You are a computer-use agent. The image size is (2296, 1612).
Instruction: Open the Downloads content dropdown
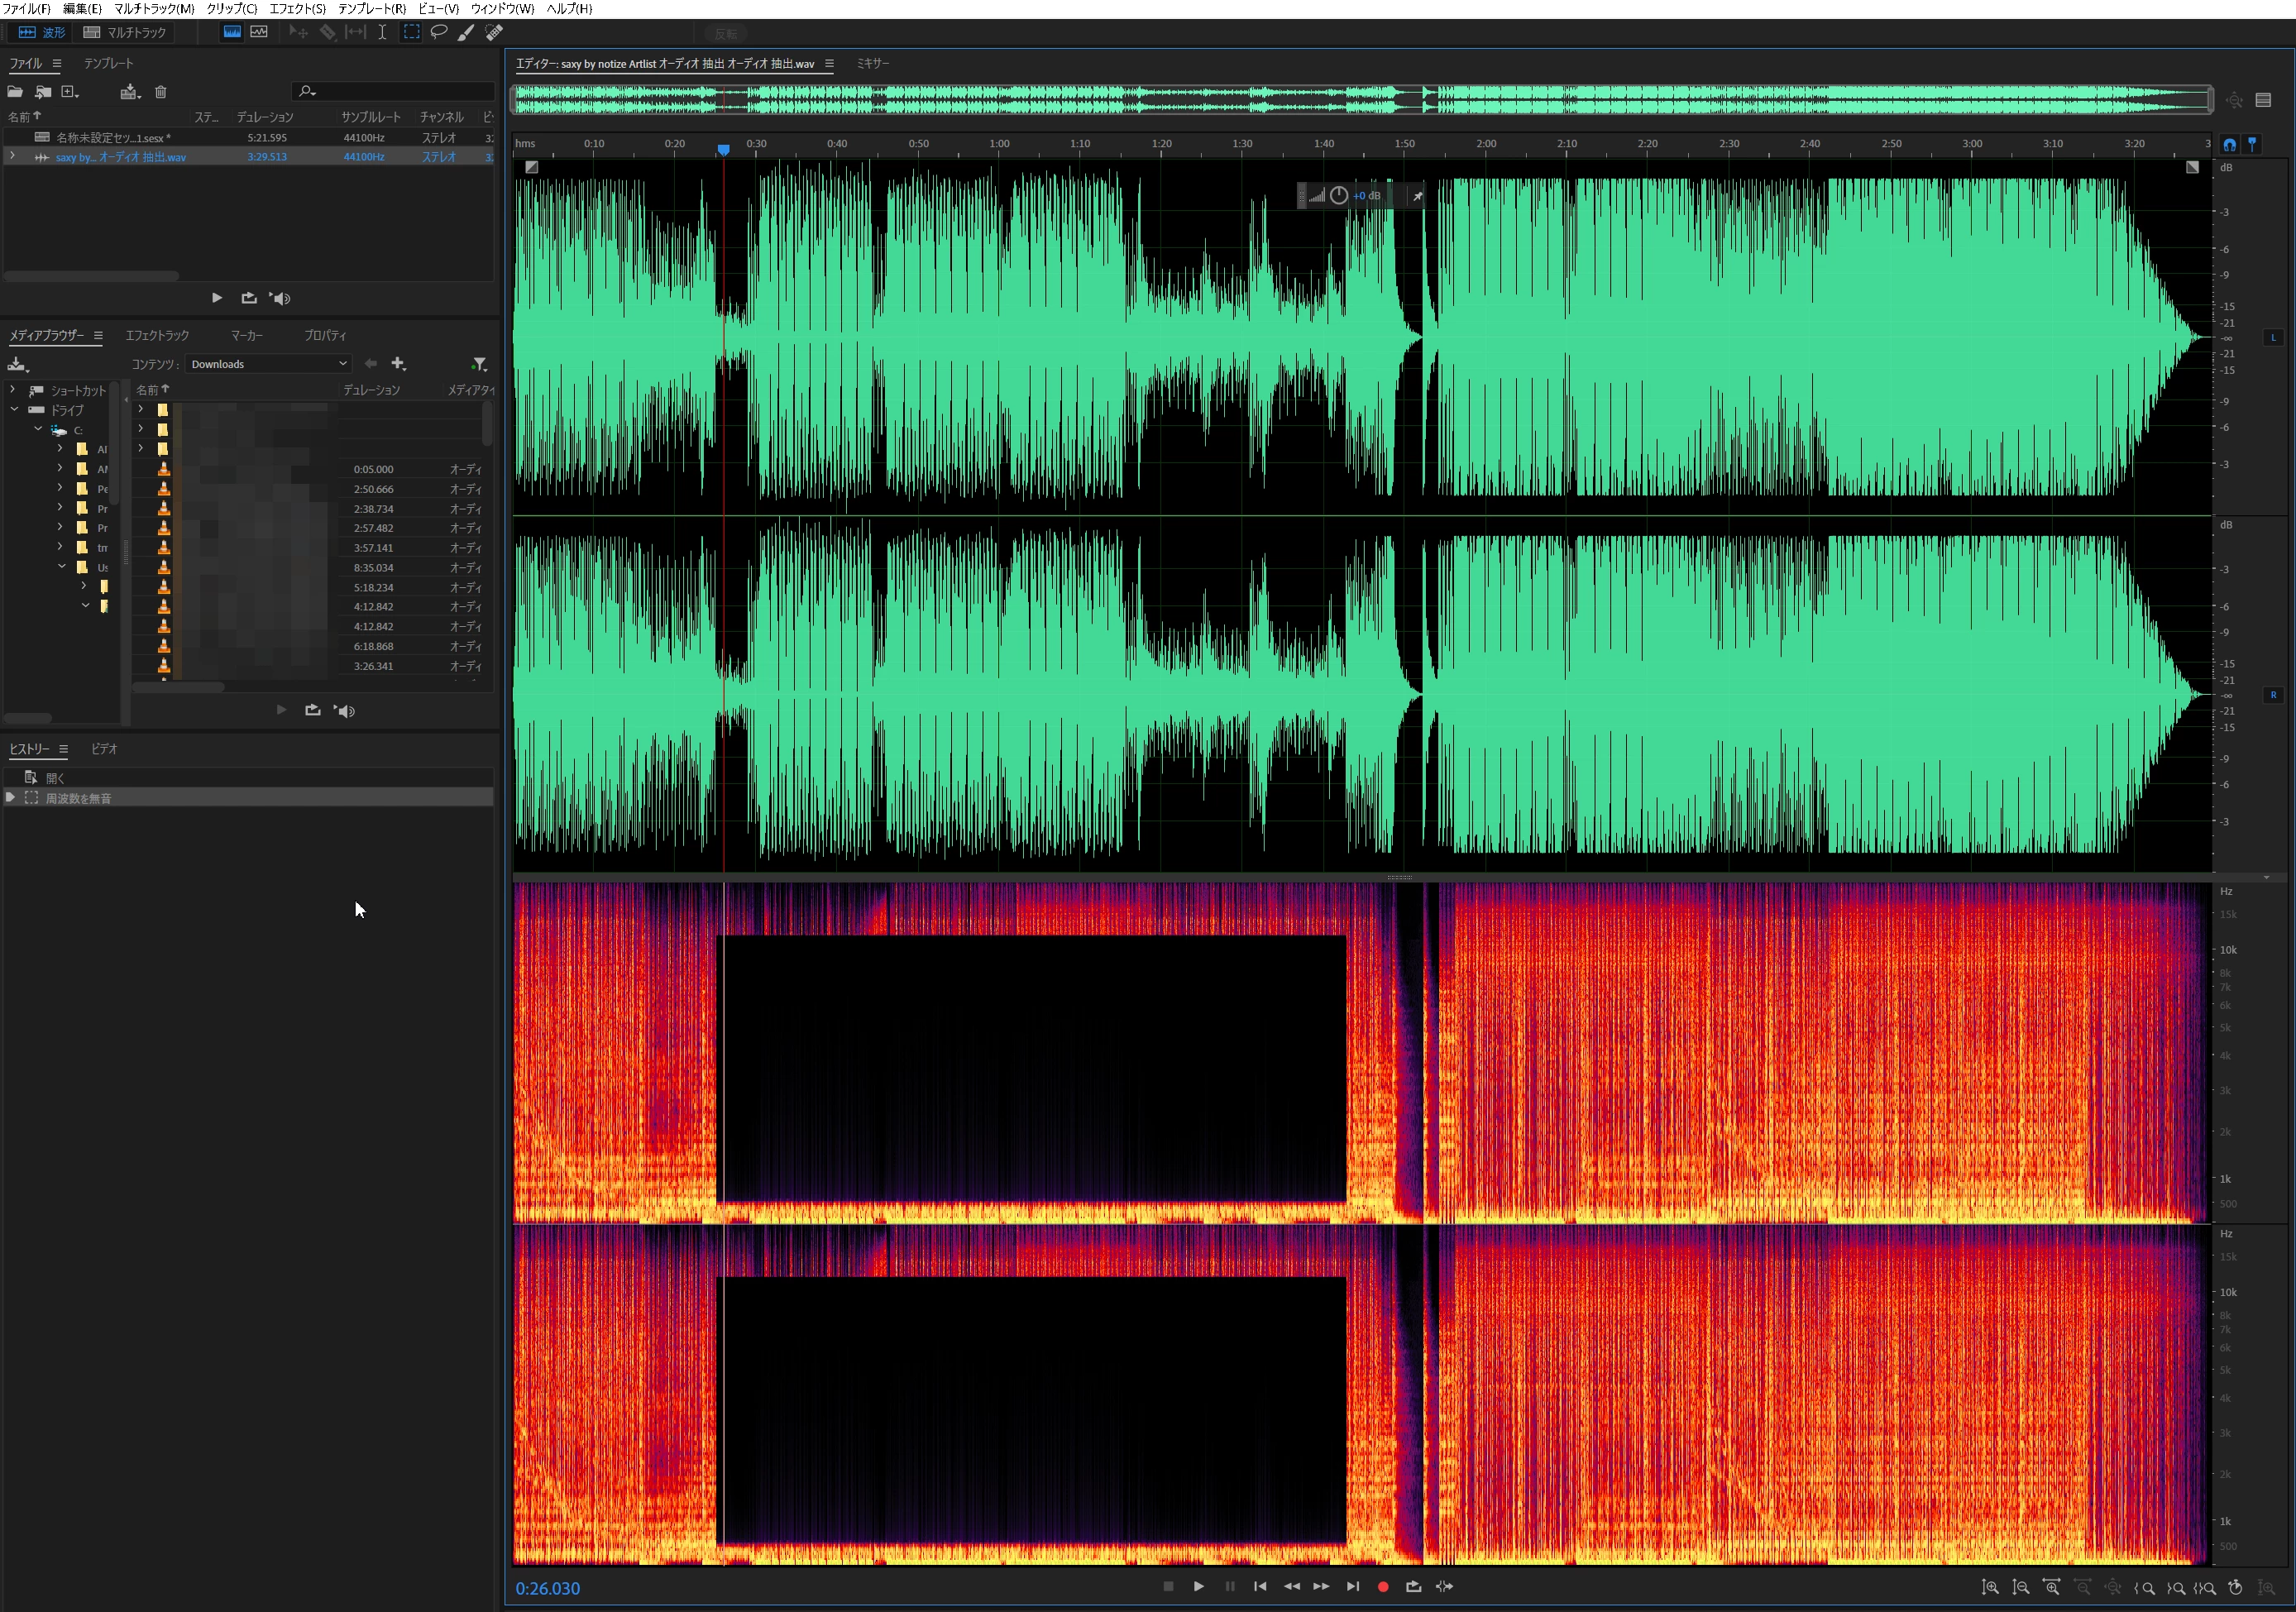point(268,364)
